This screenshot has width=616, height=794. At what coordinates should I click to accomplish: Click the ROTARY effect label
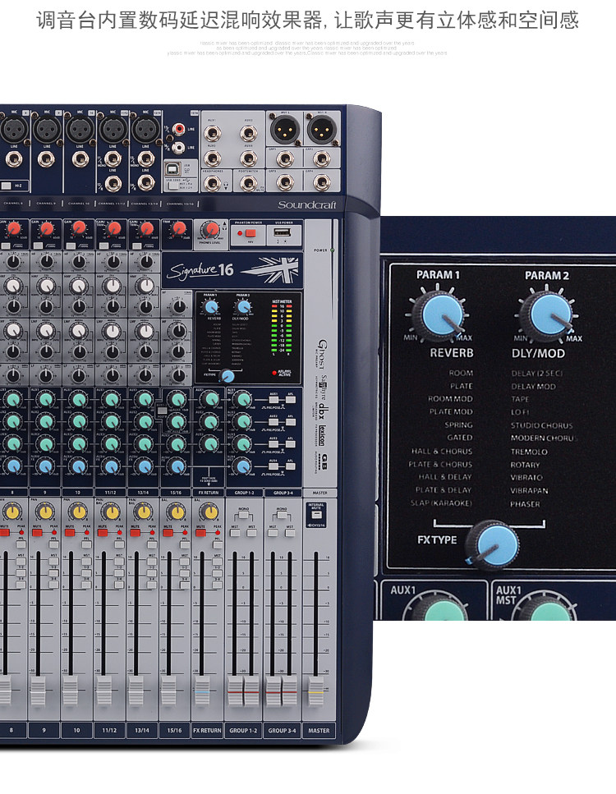(525, 465)
